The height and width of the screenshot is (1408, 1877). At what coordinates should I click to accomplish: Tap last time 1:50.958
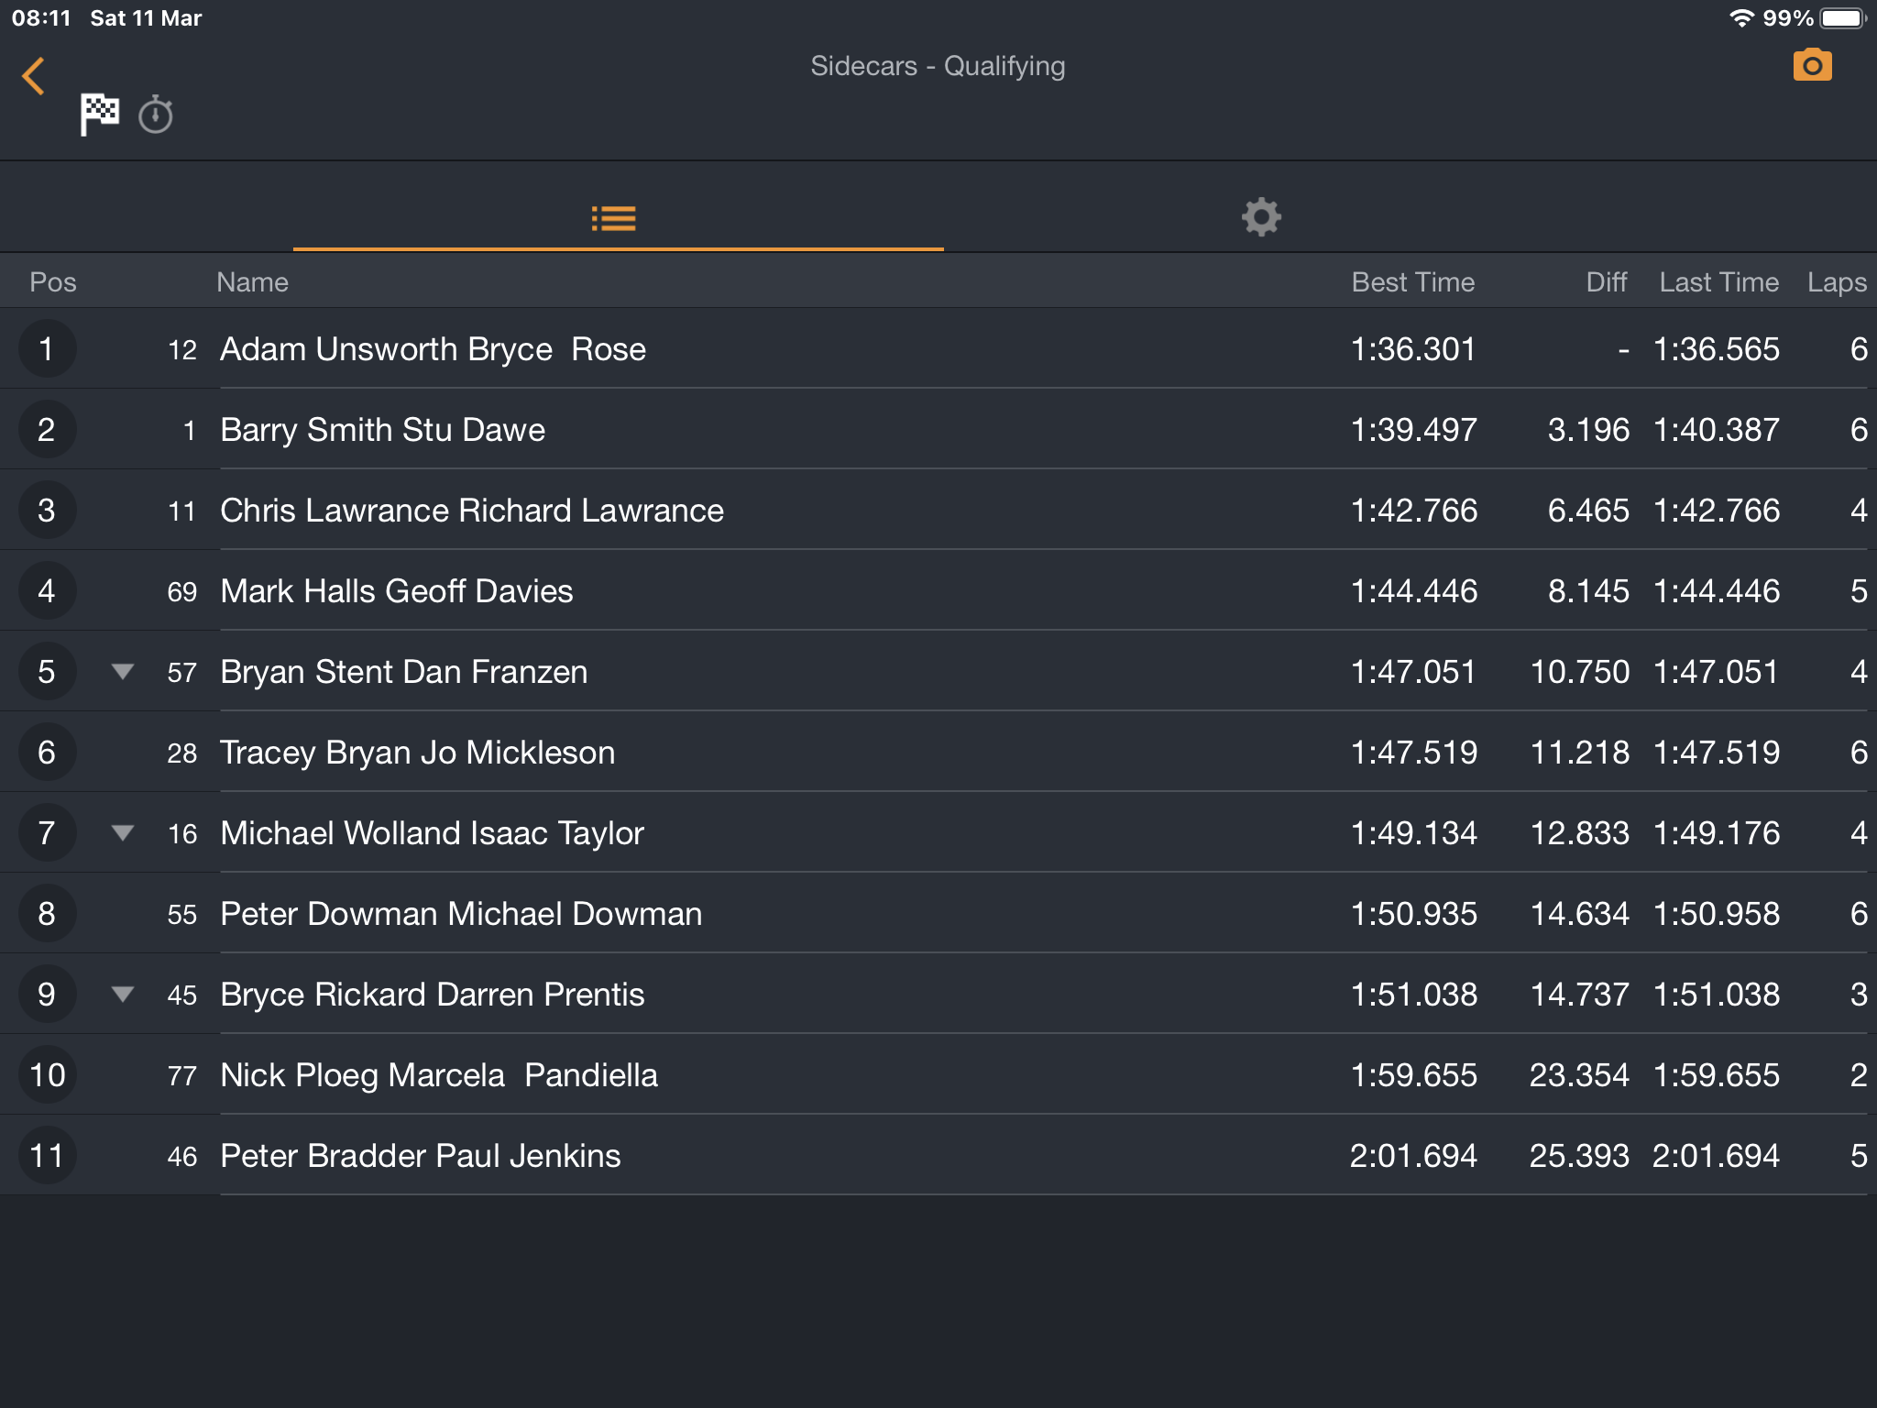tap(1717, 914)
